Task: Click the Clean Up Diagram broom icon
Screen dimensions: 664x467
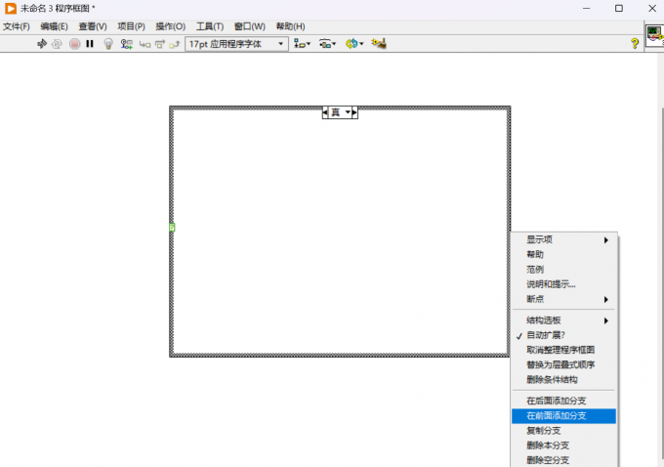Action: pos(379,43)
